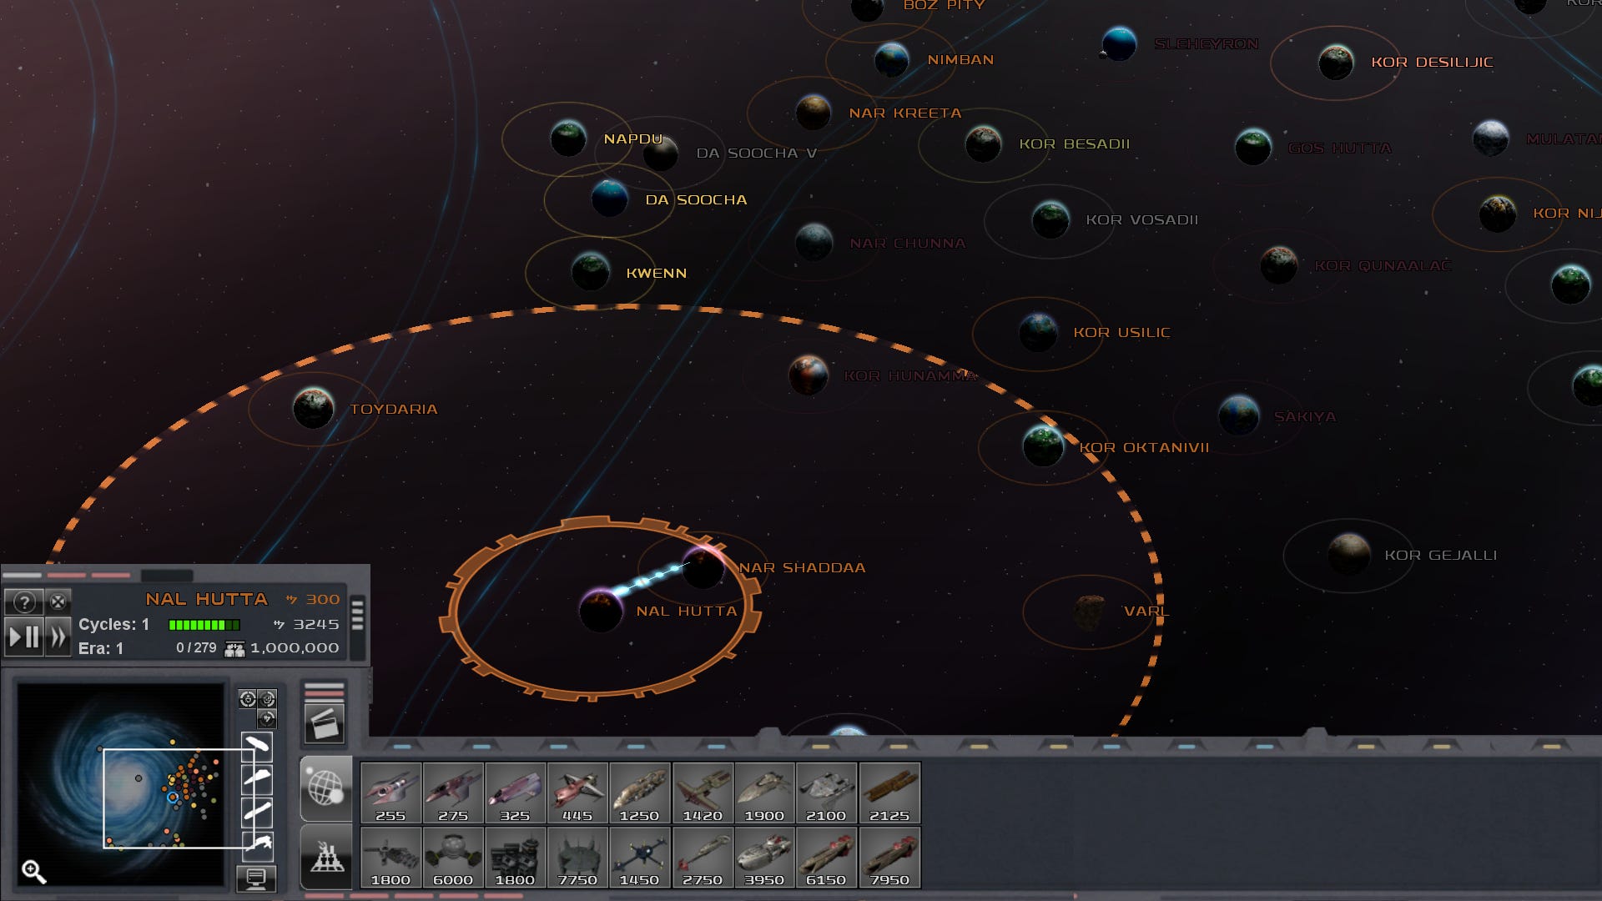Select planet Nal Hutta
The image size is (1602, 901).
click(x=601, y=611)
